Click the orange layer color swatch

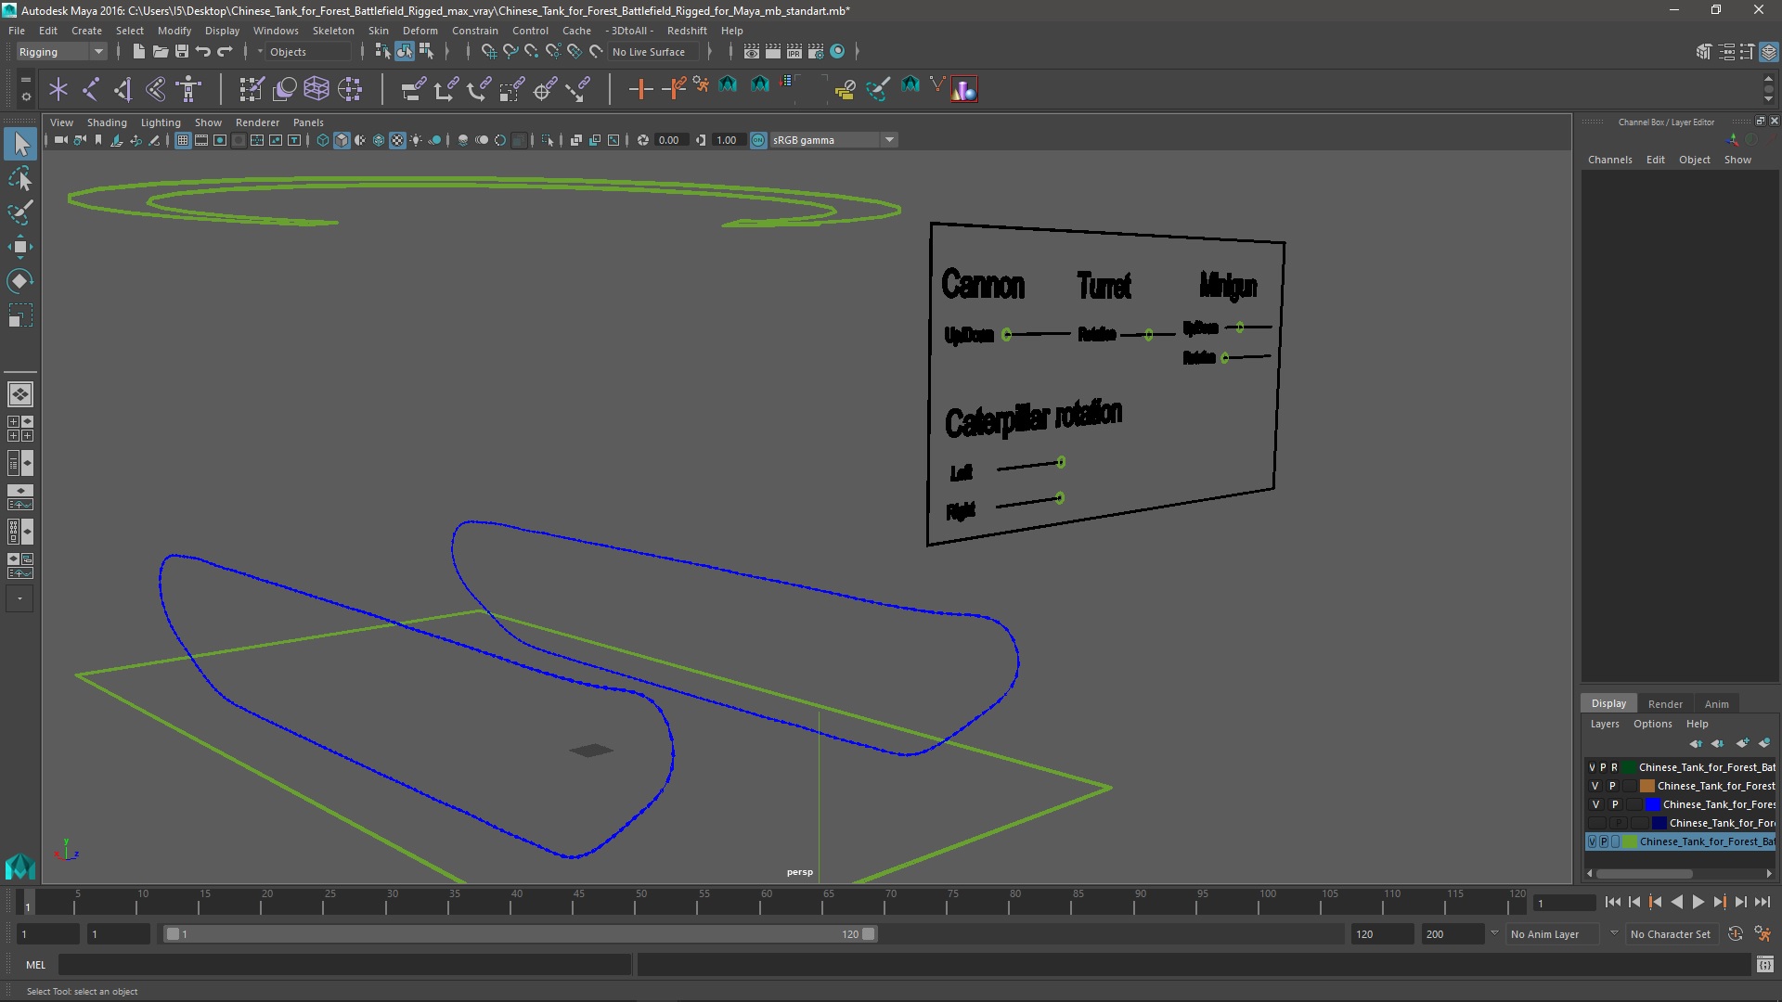point(1647,786)
